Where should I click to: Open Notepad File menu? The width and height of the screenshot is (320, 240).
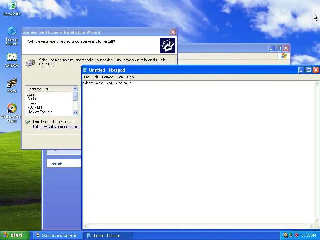tap(87, 77)
